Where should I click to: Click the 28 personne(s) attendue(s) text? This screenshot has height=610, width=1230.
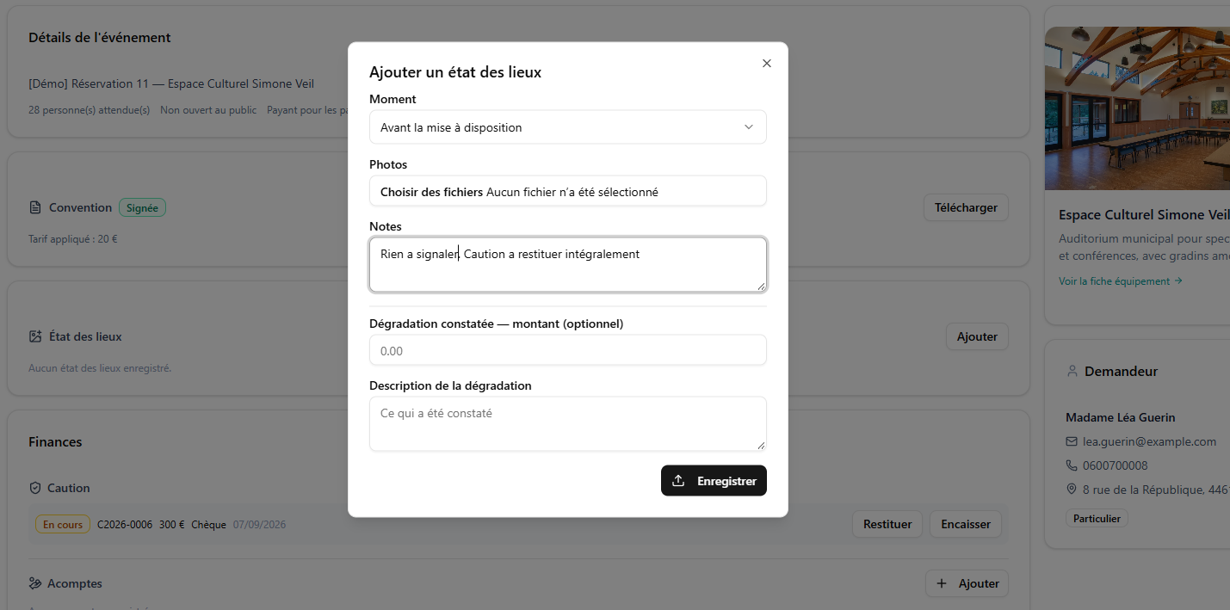pos(90,110)
